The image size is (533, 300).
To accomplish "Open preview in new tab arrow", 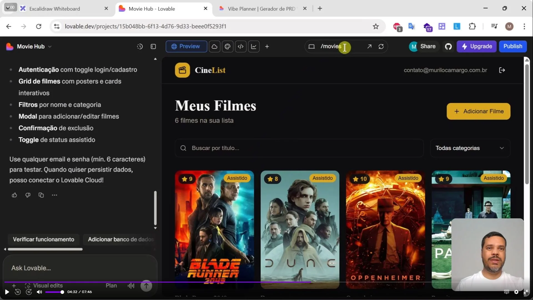I will coord(369,46).
